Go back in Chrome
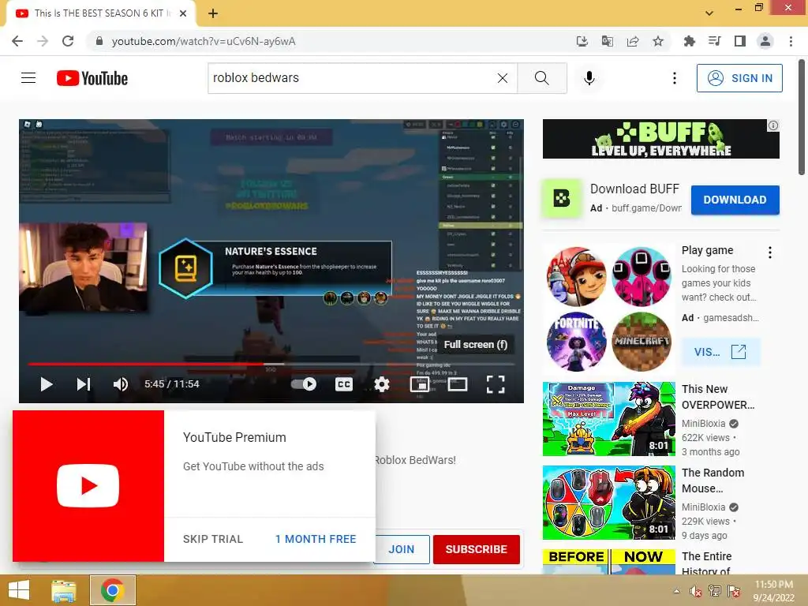This screenshot has height=606, width=808. pyautogui.click(x=17, y=41)
